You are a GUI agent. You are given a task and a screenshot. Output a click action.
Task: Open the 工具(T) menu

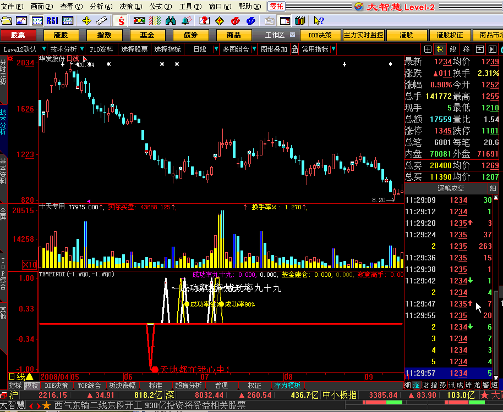(x=190, y=7)
